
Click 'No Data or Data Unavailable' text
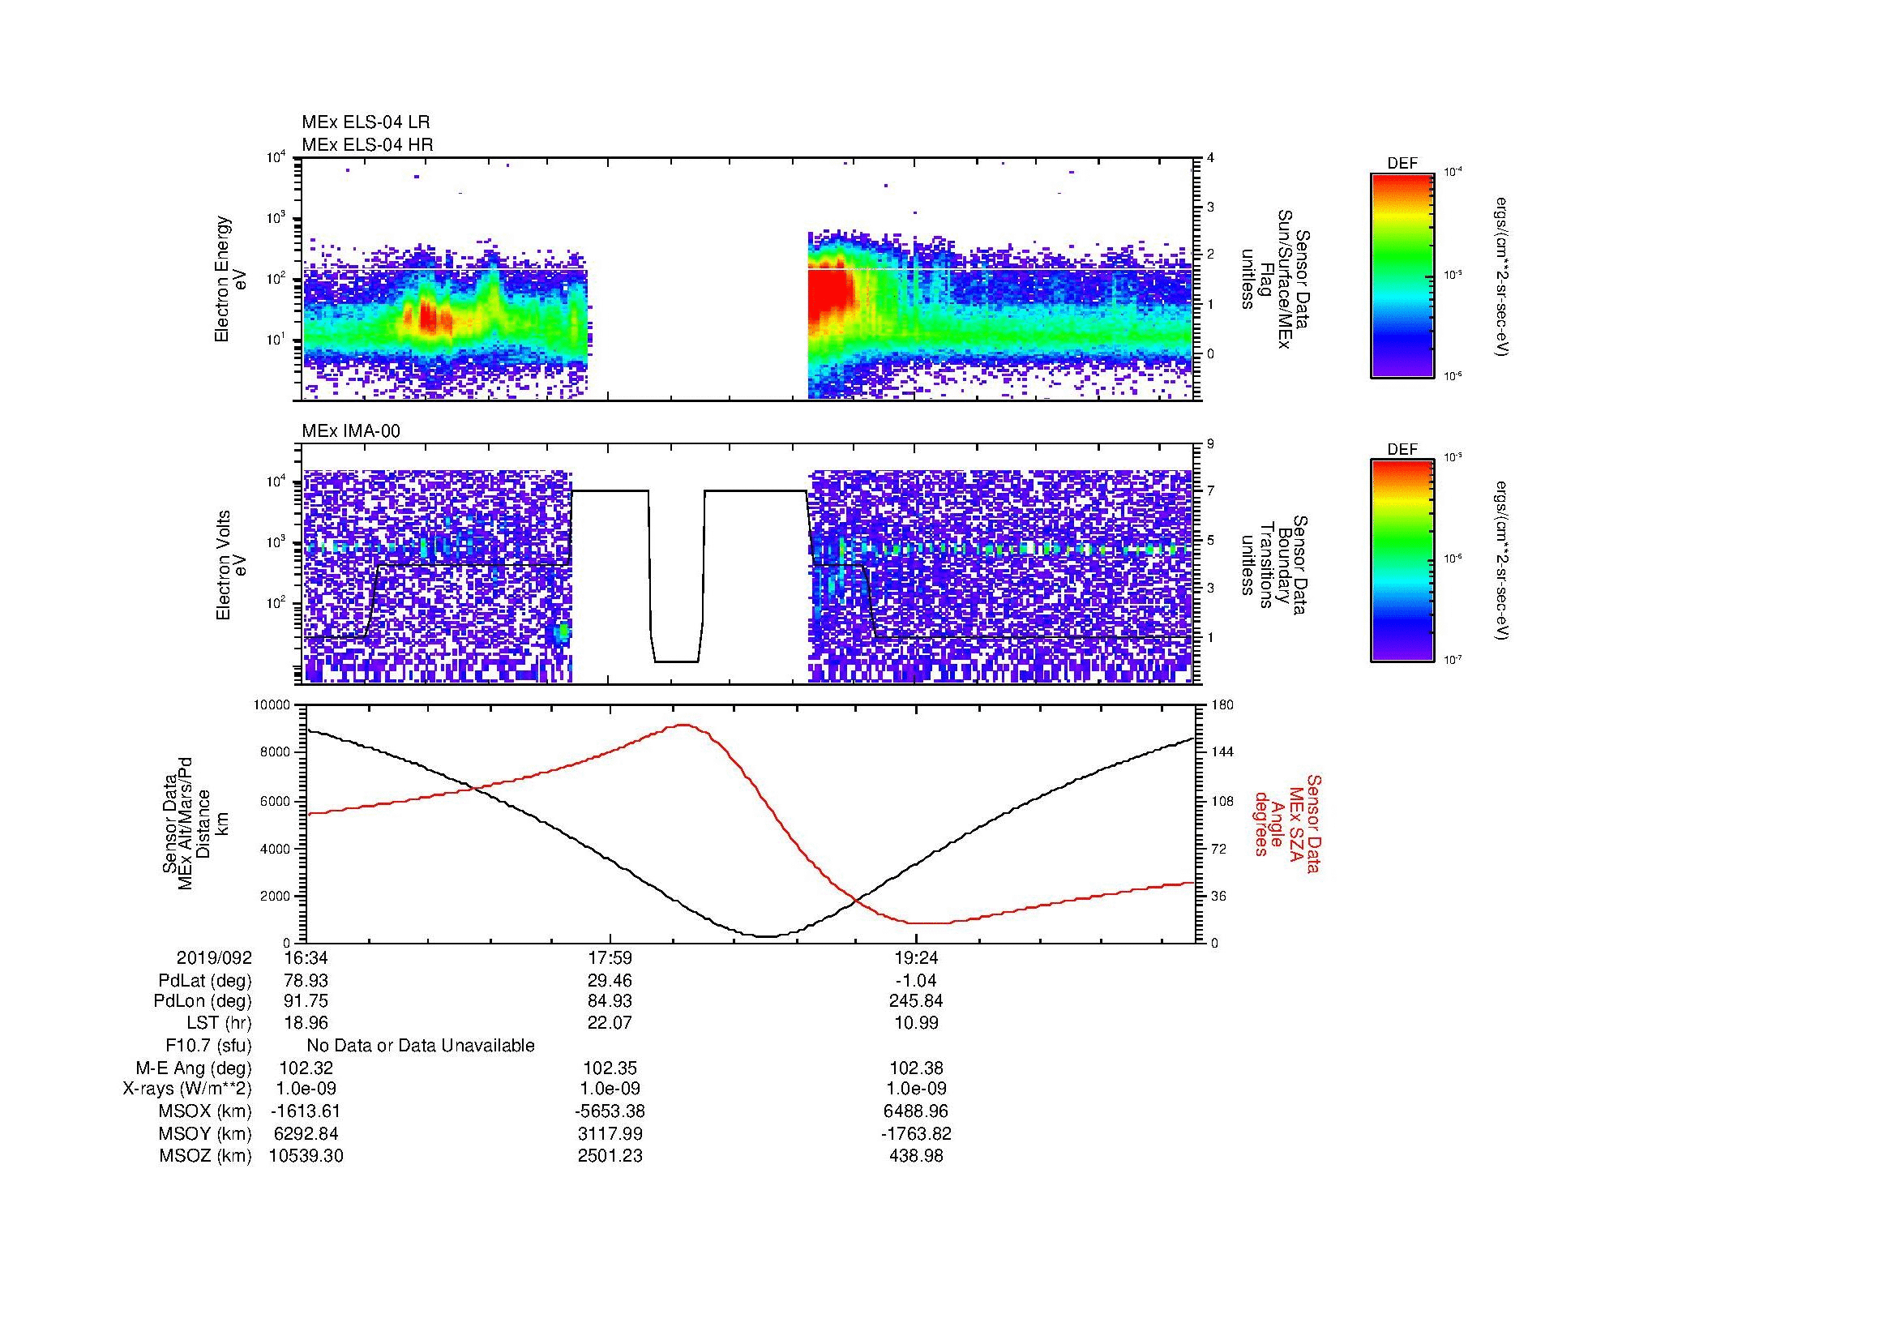coord(421,1046)
